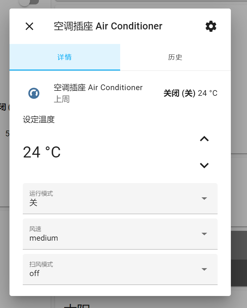247x308 pixels.
Task: Click the 关闭 (关) state text
Action: (179, 93)
